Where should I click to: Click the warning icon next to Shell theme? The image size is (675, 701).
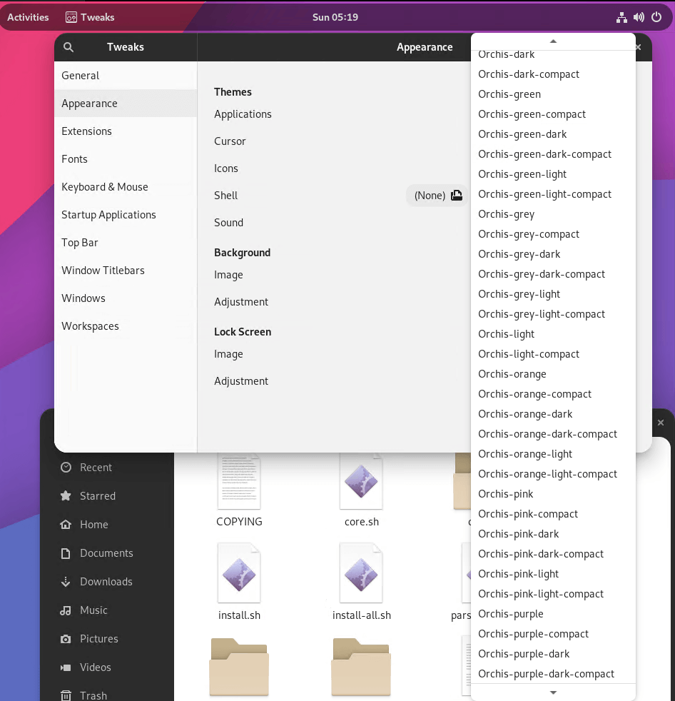click(x=457, y=195)
